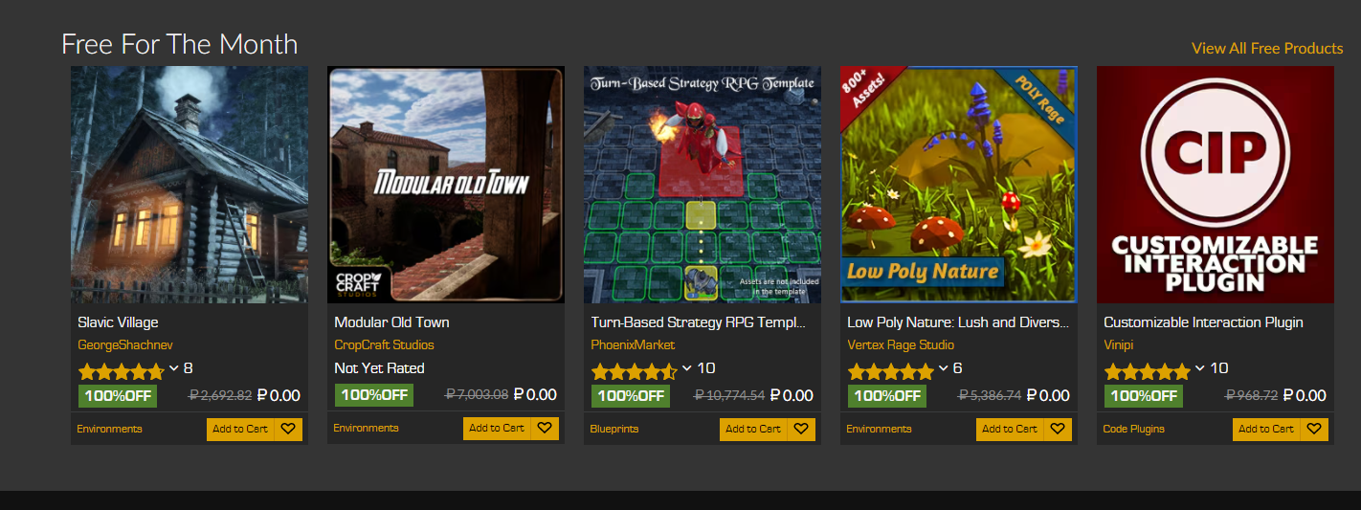
Task: Add Customizable Interaction Plugin to cart
Action: pyautogui.click(x=1266, y=429)
